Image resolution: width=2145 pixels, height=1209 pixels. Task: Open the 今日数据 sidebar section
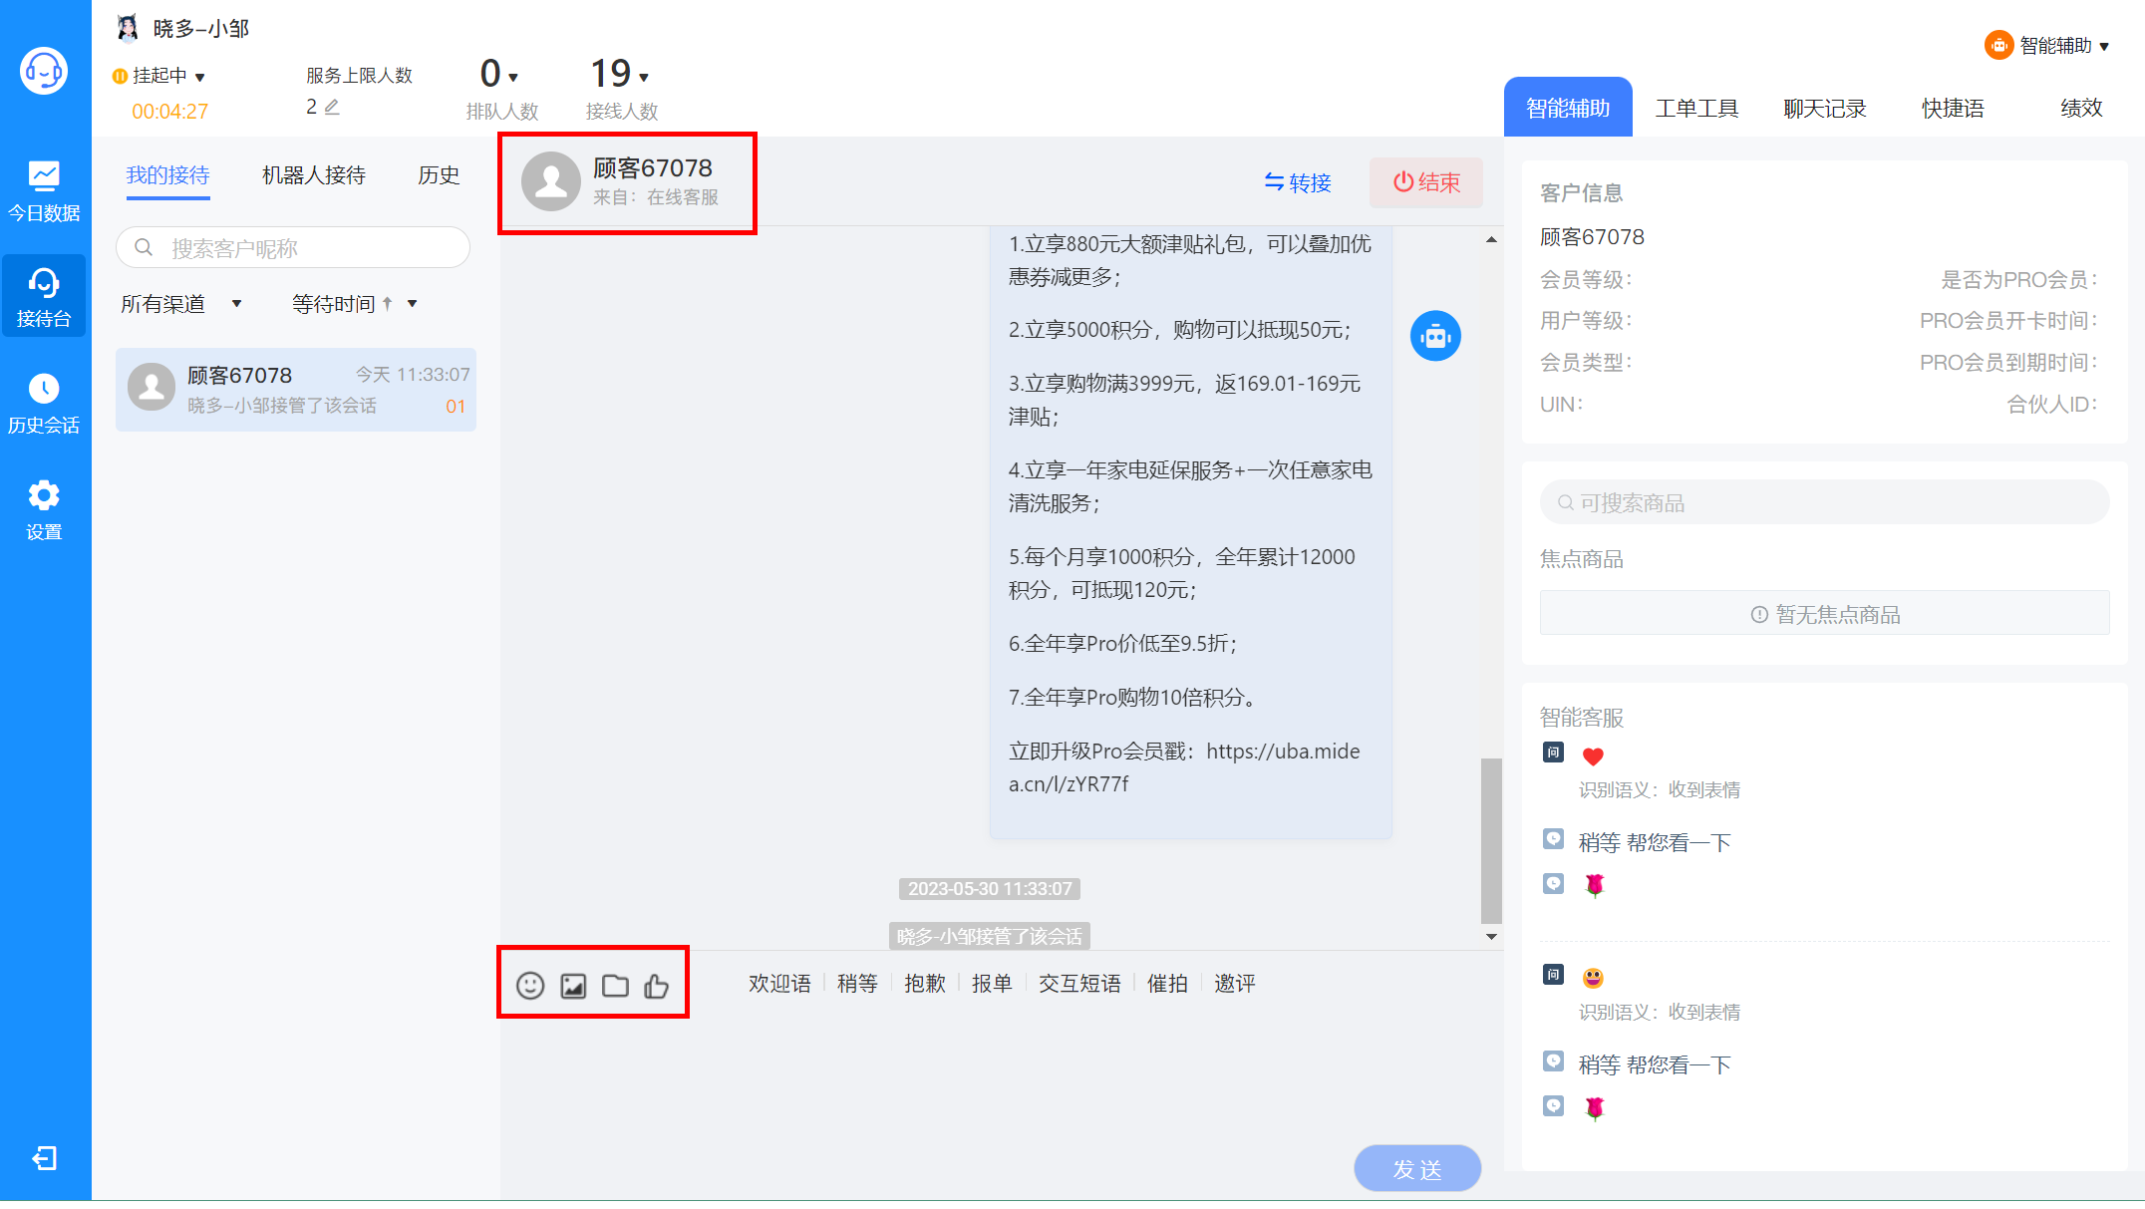tap(44, 191)
